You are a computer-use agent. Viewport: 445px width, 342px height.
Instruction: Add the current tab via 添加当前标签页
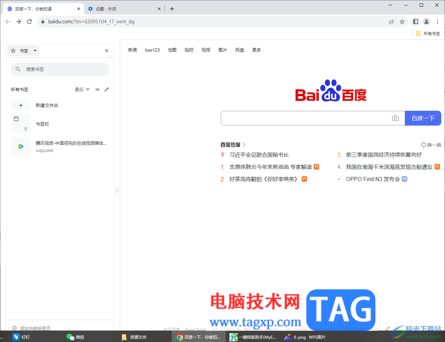tap(31, 328)
